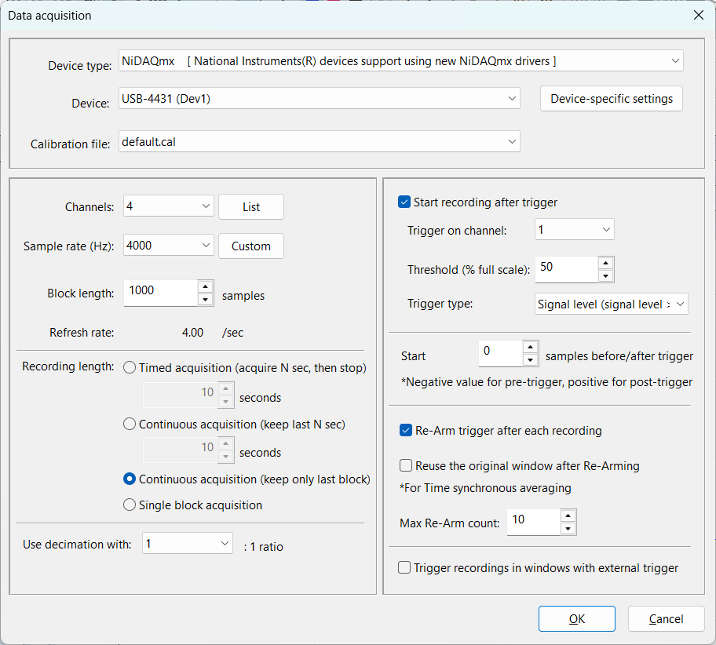Open the Trigger type dropdown

coord(679,304)
